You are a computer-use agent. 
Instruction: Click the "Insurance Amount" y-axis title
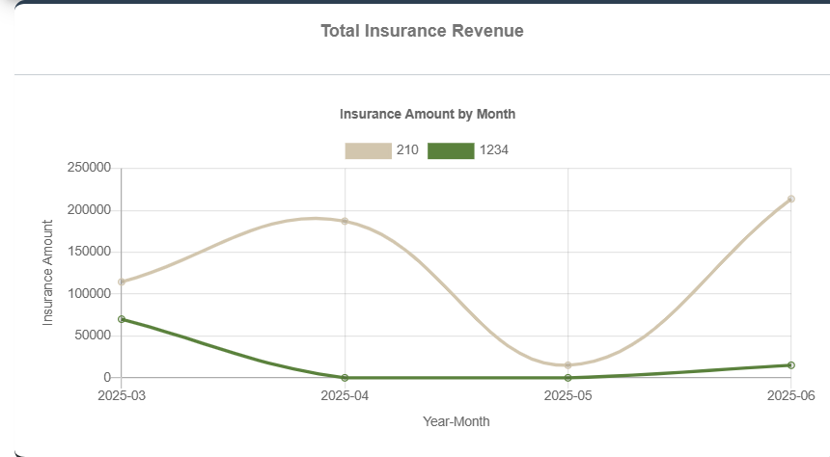pos(48,272)
